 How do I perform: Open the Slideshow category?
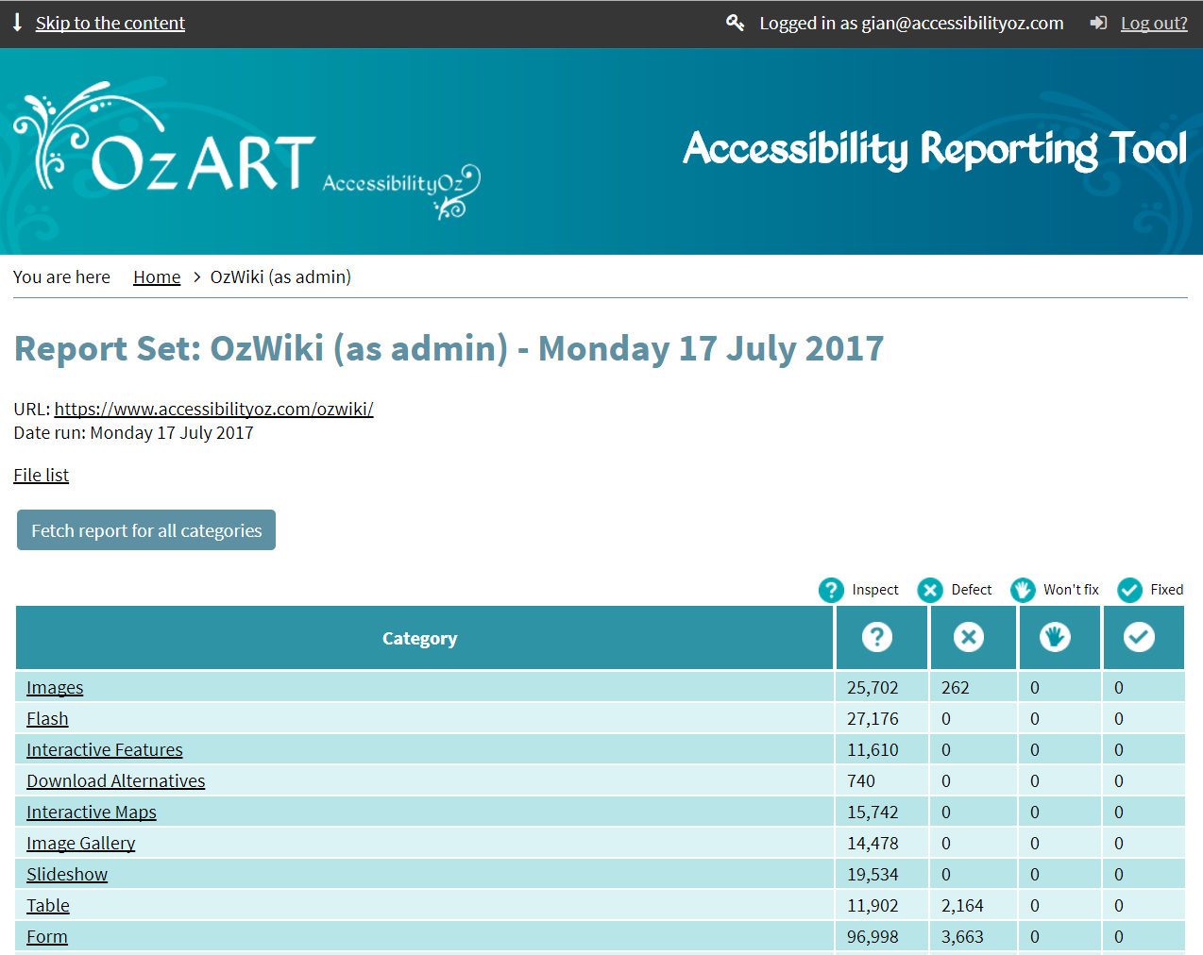tap(67, 874)
